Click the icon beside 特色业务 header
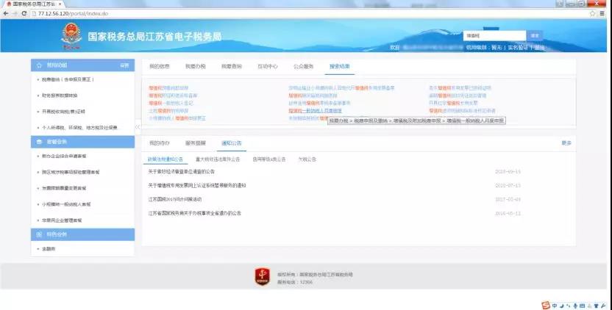 tap(39, 234)
